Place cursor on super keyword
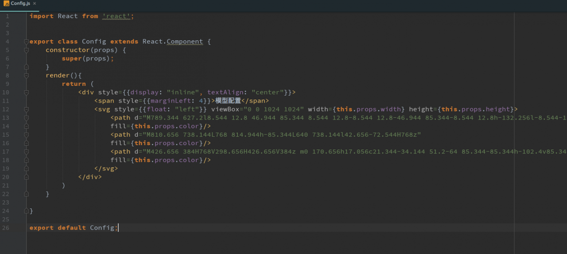The height and width of the screenshot is (254, 567). click(x=72, y=58)
